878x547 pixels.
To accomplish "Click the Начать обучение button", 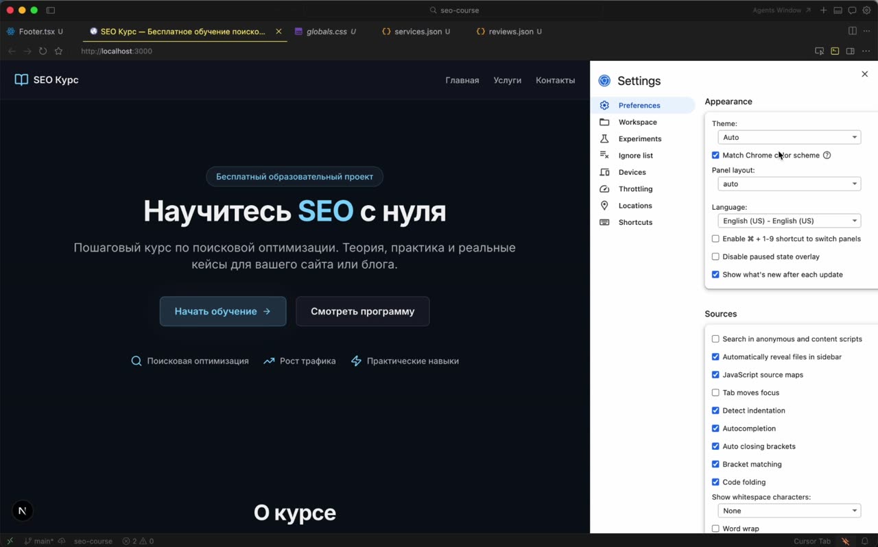I will tap(223, 311).
